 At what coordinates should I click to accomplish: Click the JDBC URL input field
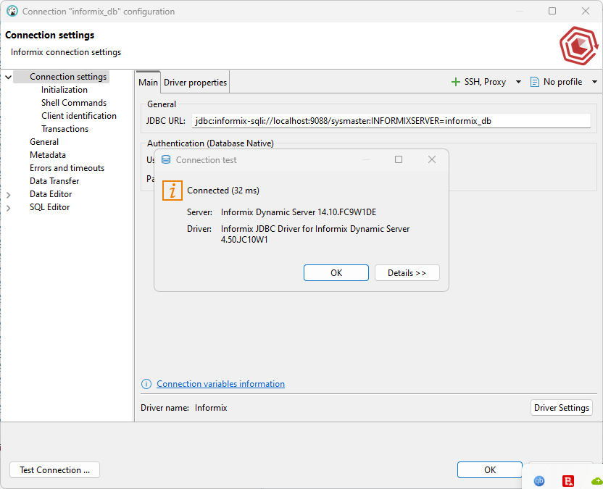pos(391,121)
